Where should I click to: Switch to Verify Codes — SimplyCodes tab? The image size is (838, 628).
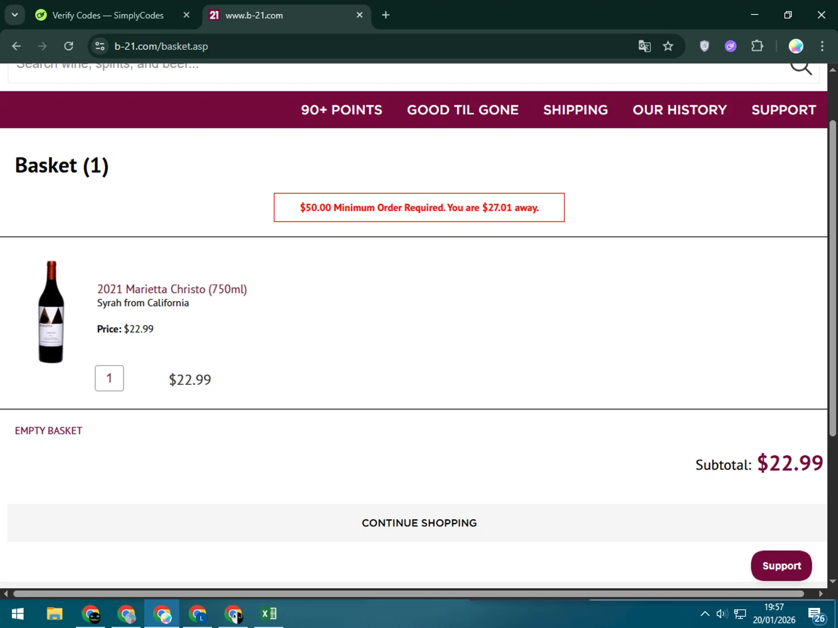click(108, 15)
